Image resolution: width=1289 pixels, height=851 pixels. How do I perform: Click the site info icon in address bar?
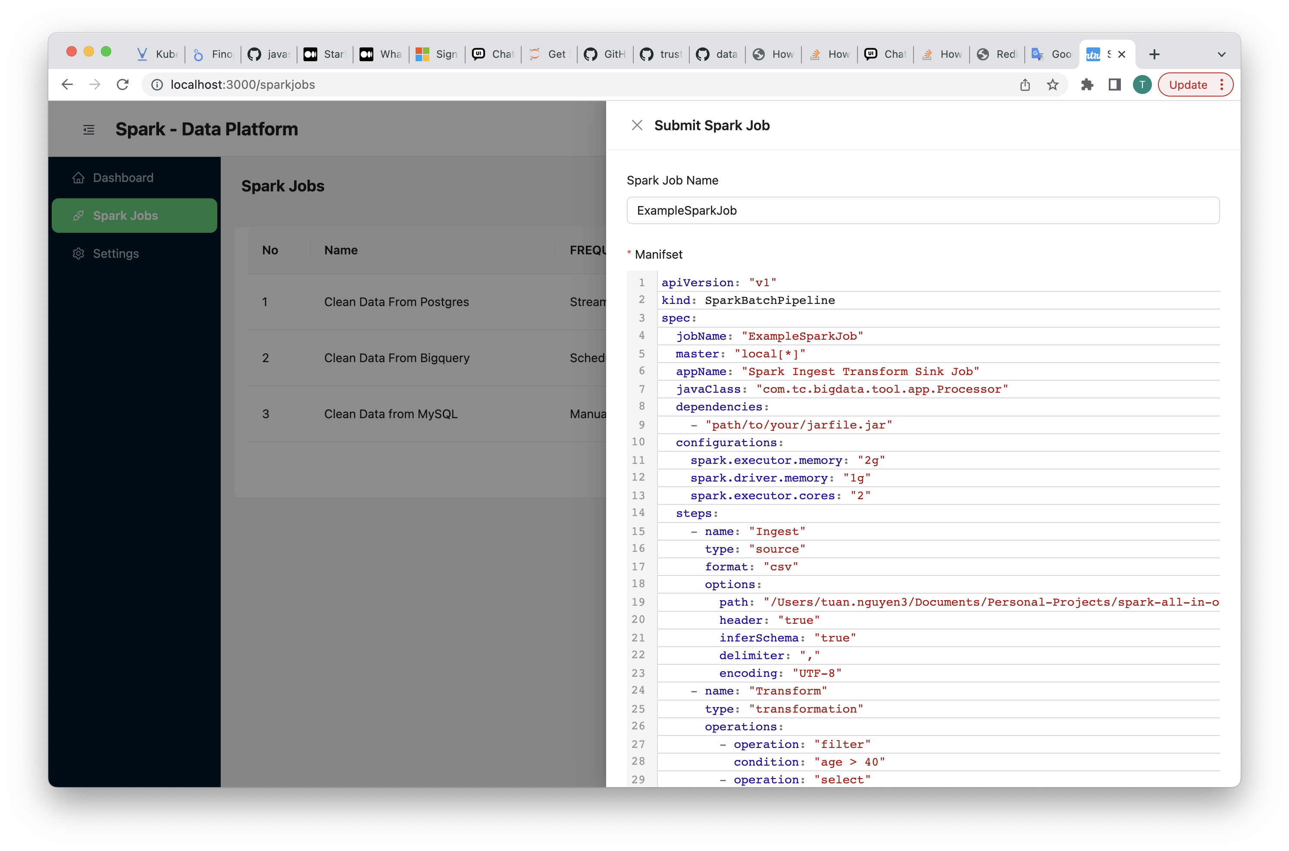coord(157,84)
